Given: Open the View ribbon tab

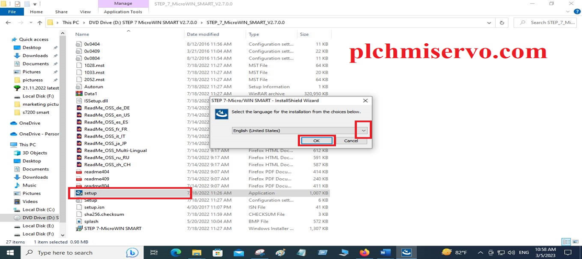Looking at the screenshot, I should [85, 12].
